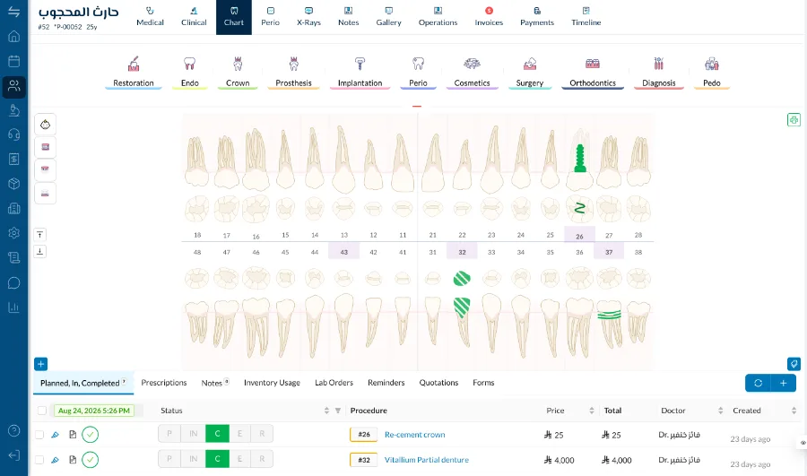Open the X-Rays tab

308,17
